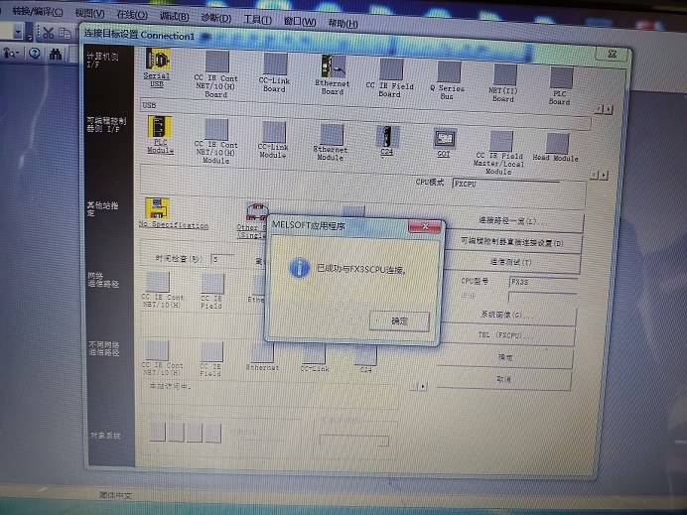
Task: Click 确定 in the MELSOFT message dialog
Action: point(399,321)
